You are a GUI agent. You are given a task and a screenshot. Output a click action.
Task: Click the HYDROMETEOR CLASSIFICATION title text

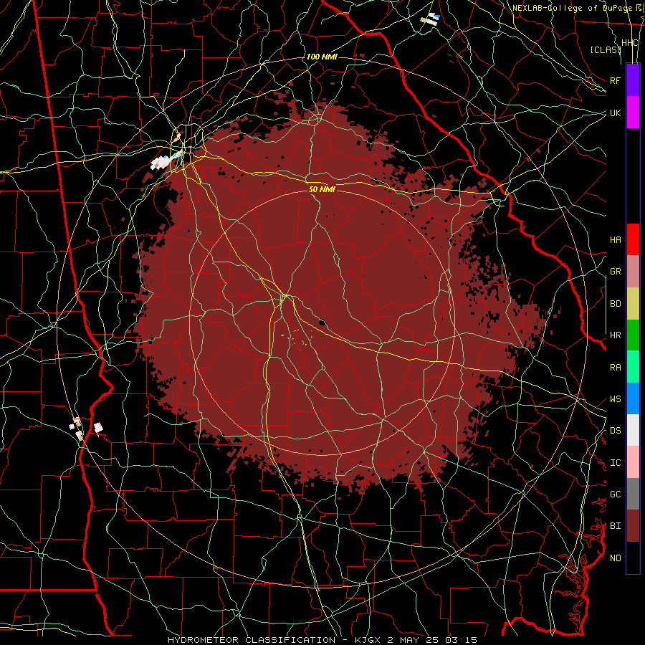[x=252, y=640]
